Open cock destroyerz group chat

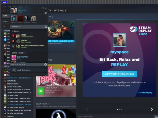pos(29,70)
